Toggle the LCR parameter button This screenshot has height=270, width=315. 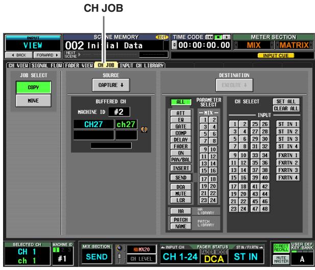(x=181, y=200)
